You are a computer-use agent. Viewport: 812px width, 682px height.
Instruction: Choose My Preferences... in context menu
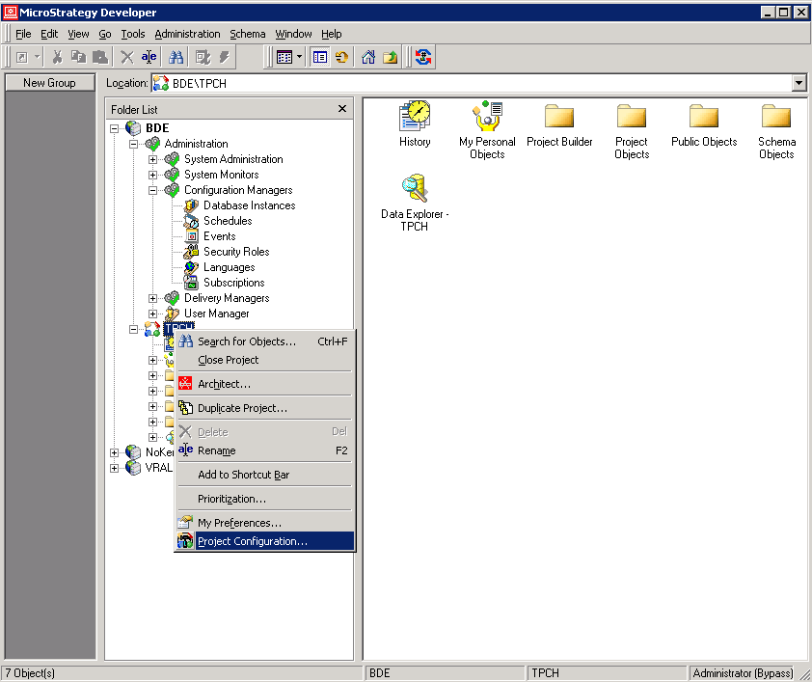(265, 523)
